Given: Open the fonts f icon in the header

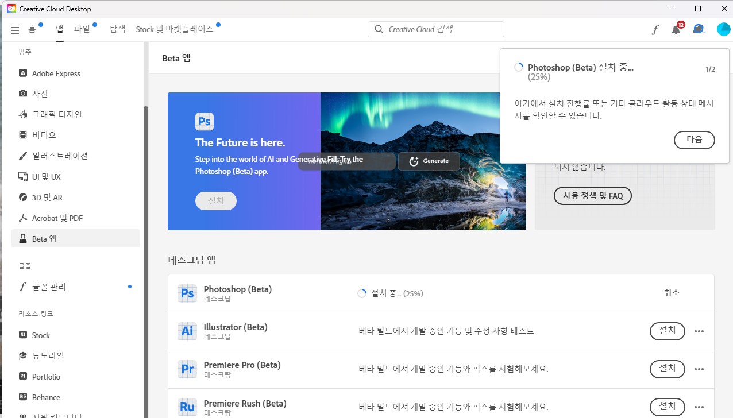Looking at the screenshot, I should point(655,29).
